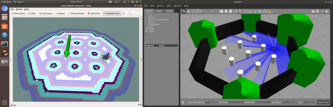This screenshot has width=333, height=107.
Task: Expand the Models tree node
Action: (147, 29)
